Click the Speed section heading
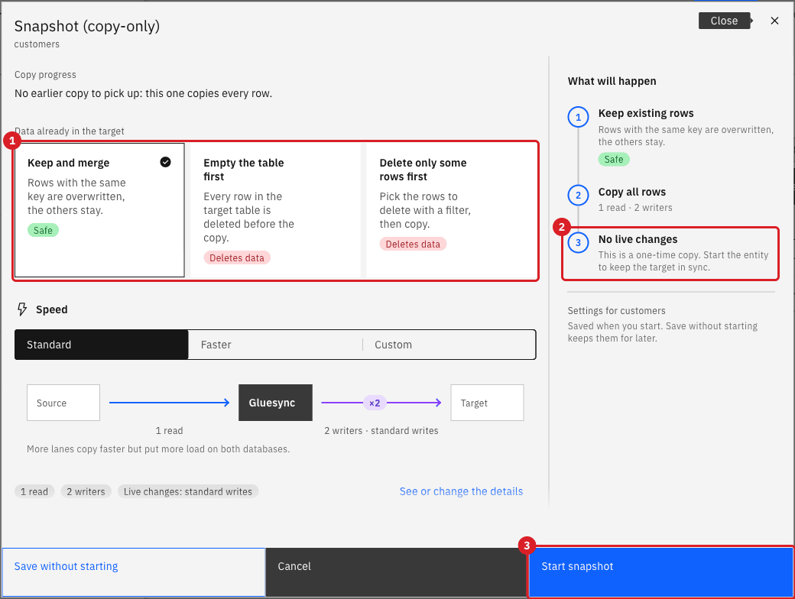795x599 pixels. [x=52, y=309]
